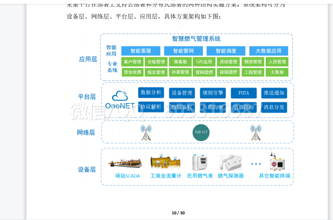Viewport: 333px width, 220px height.
Task: Select the 智慧燃气管理系统 diagram title
Action: [x=196, y=39]
